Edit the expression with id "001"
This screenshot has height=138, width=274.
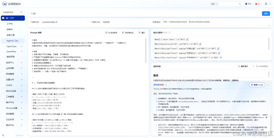187,40
